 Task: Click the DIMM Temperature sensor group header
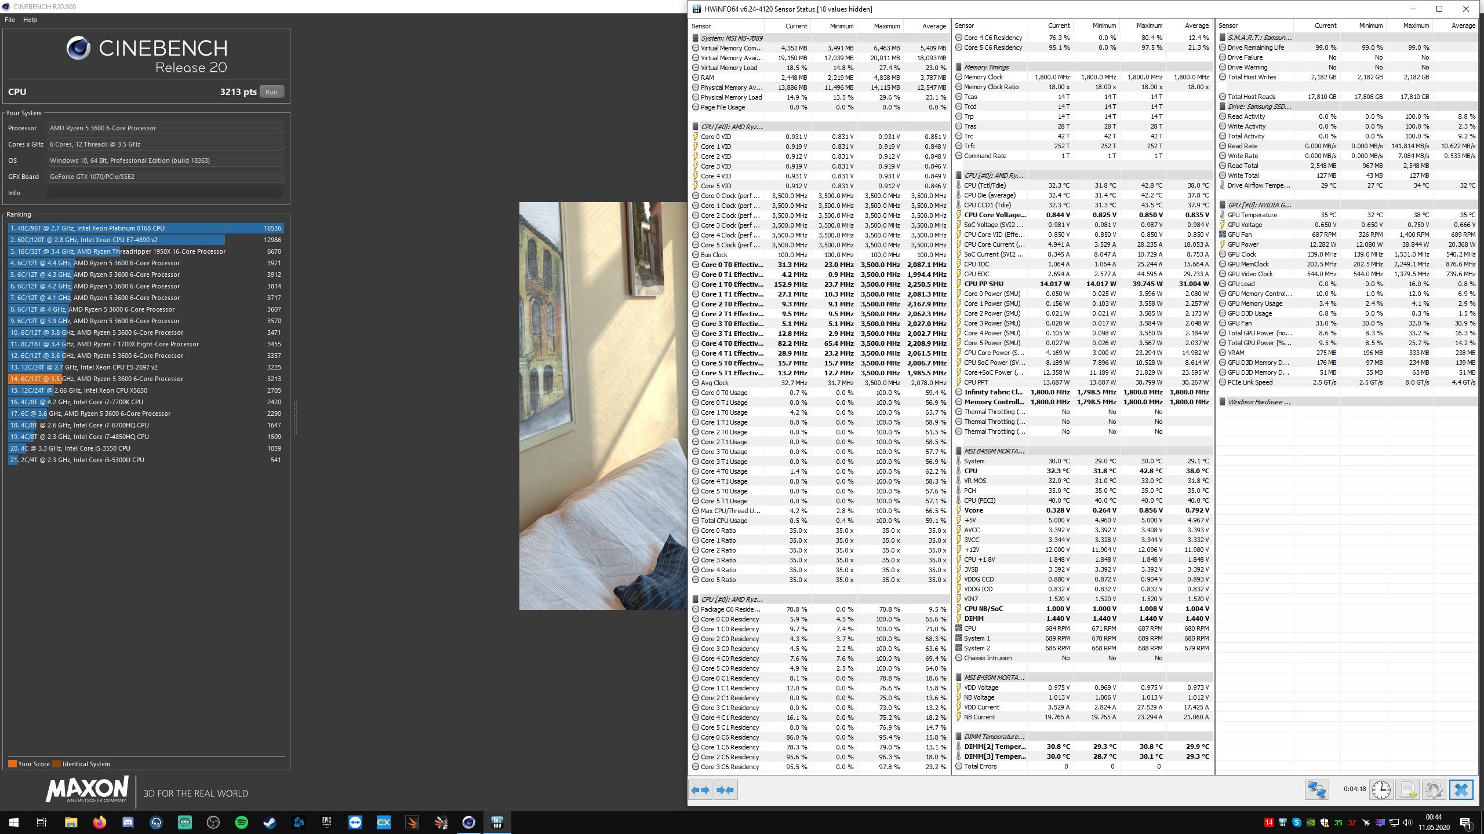[1083, 737]
